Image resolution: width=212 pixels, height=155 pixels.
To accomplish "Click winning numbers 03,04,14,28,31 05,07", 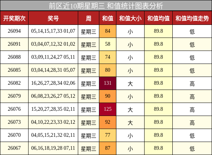I will point(53,70).
